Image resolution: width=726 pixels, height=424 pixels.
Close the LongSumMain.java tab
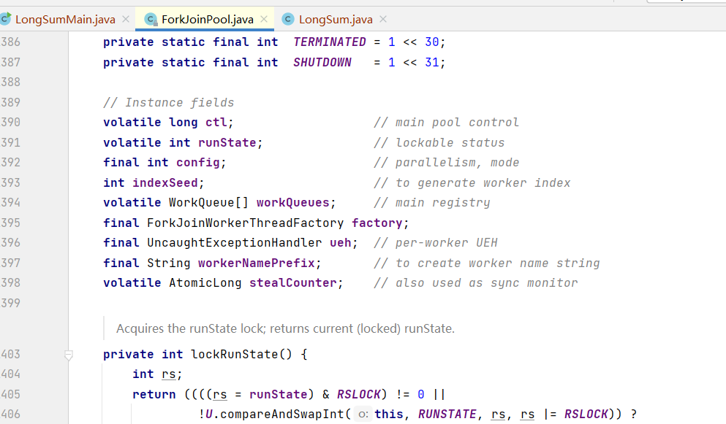coord(126,20)
